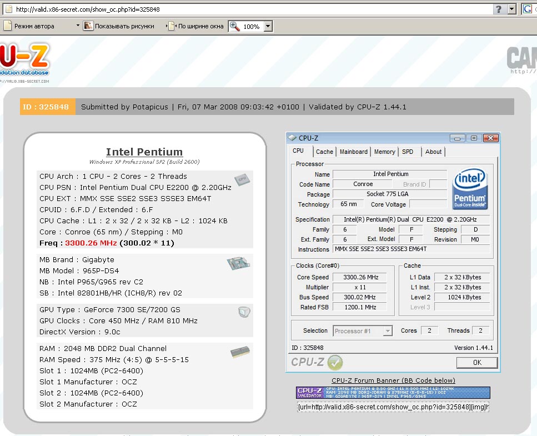Image resolution: width=537 pixels, height=436 pixels.
Task: Click the Instructions field 'MMX SSE SSE2...'
Action: tap(411, 249)
